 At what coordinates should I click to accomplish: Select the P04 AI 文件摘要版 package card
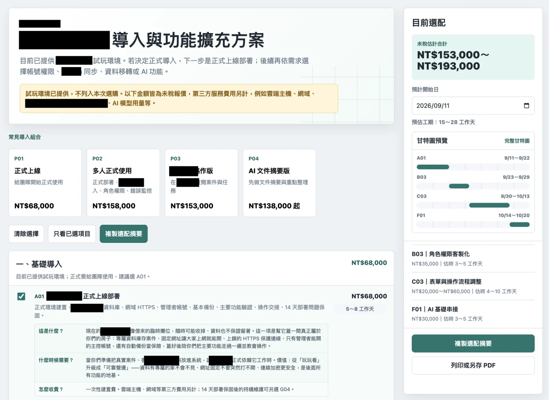pyautogui.click(x=279, y=183)
